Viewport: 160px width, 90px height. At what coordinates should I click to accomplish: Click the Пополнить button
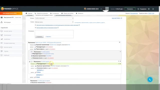pyautogui.click(x=130, y=9)
